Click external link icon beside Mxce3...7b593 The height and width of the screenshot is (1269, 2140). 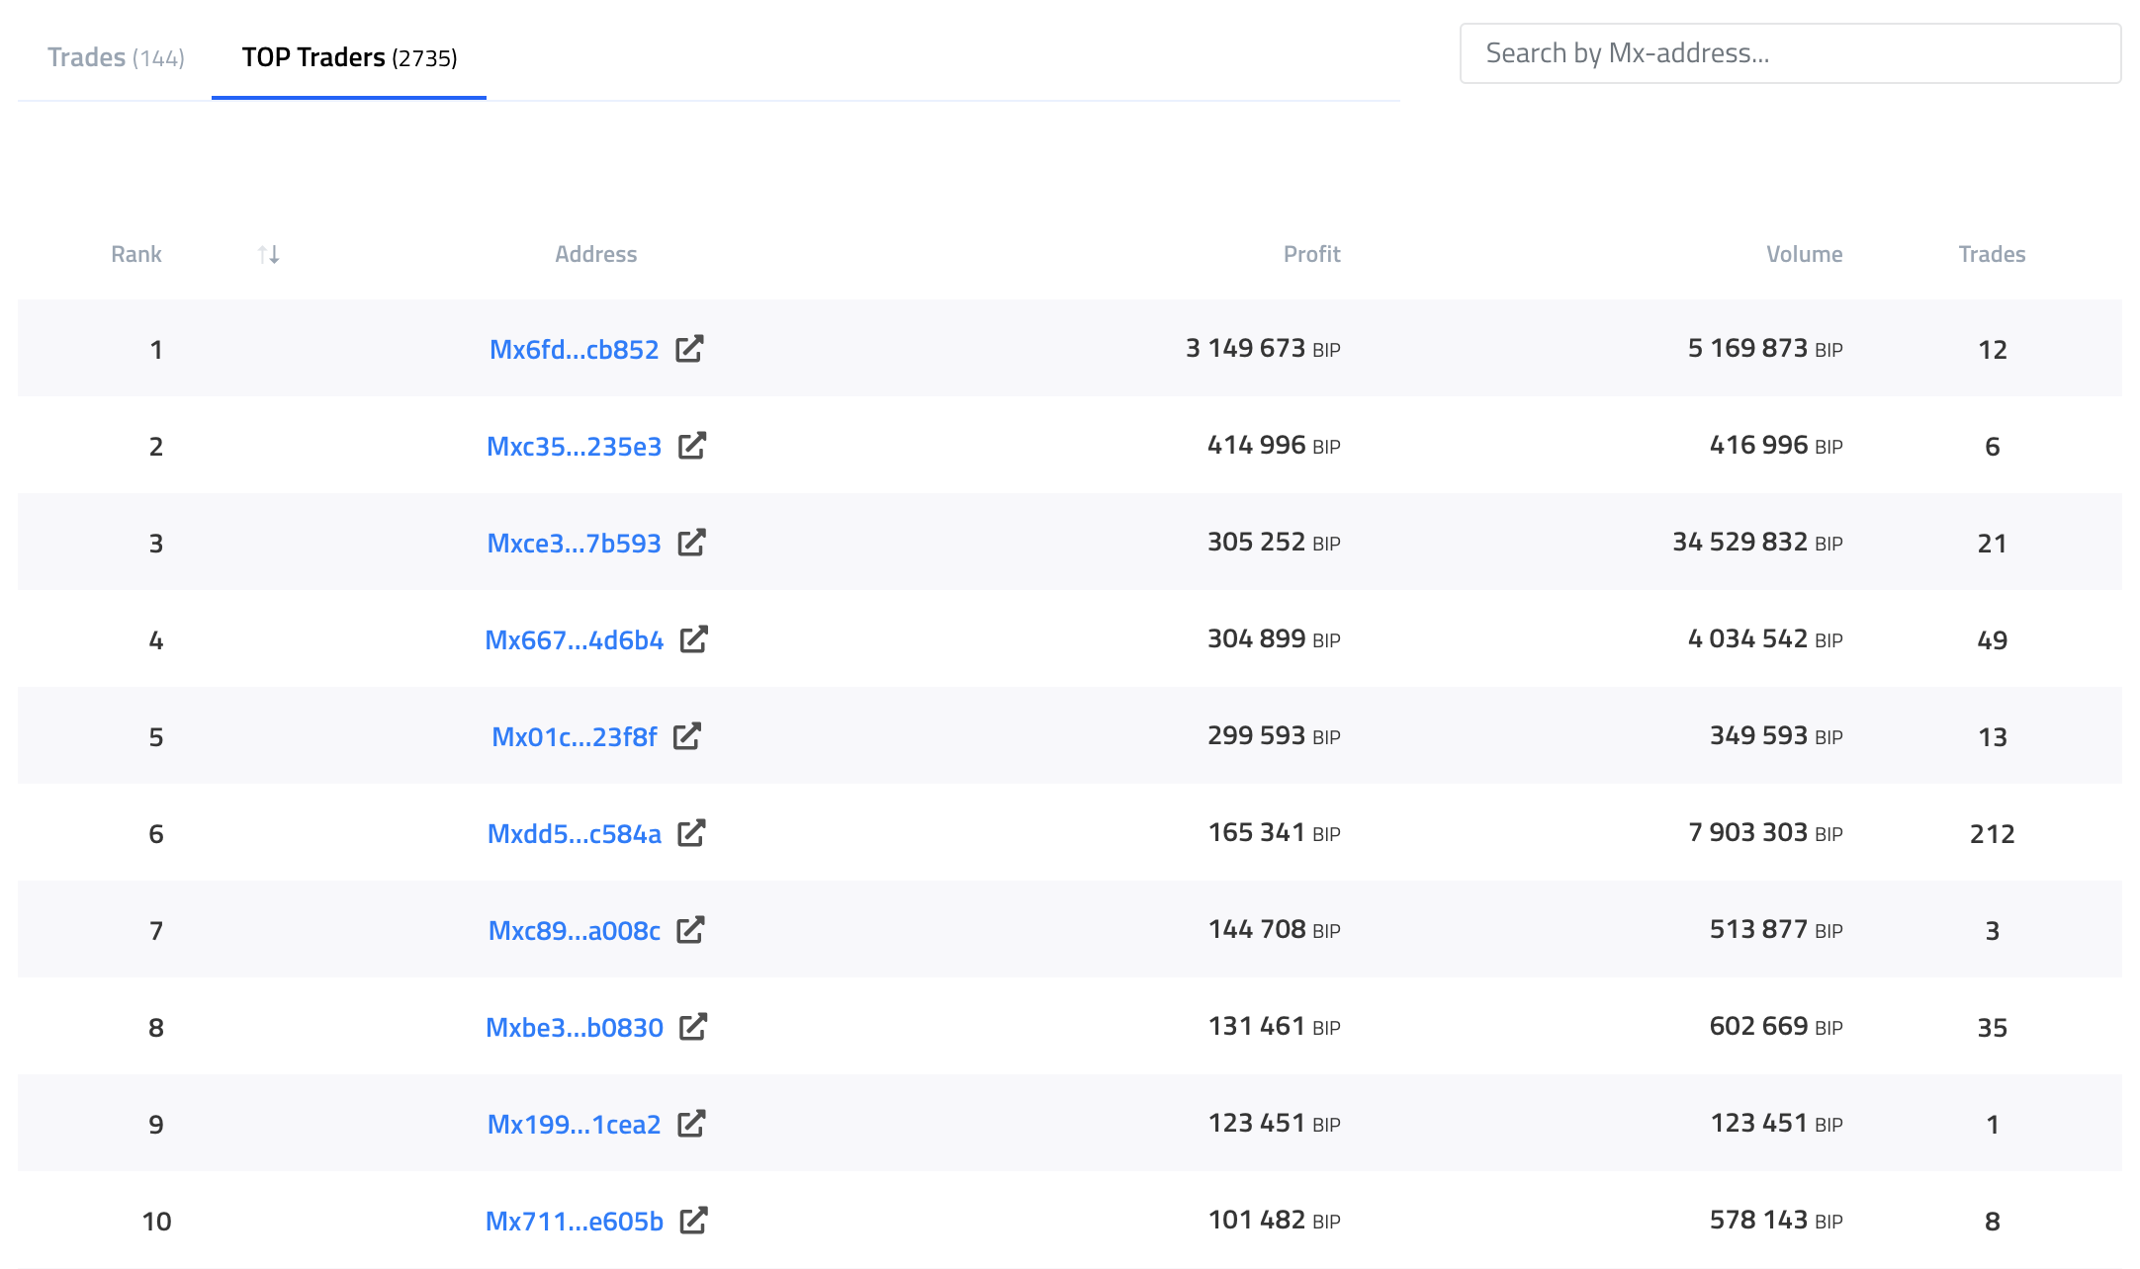coord(691,543)
